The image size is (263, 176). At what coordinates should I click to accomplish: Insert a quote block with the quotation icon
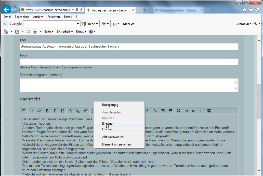click(178, 111)
